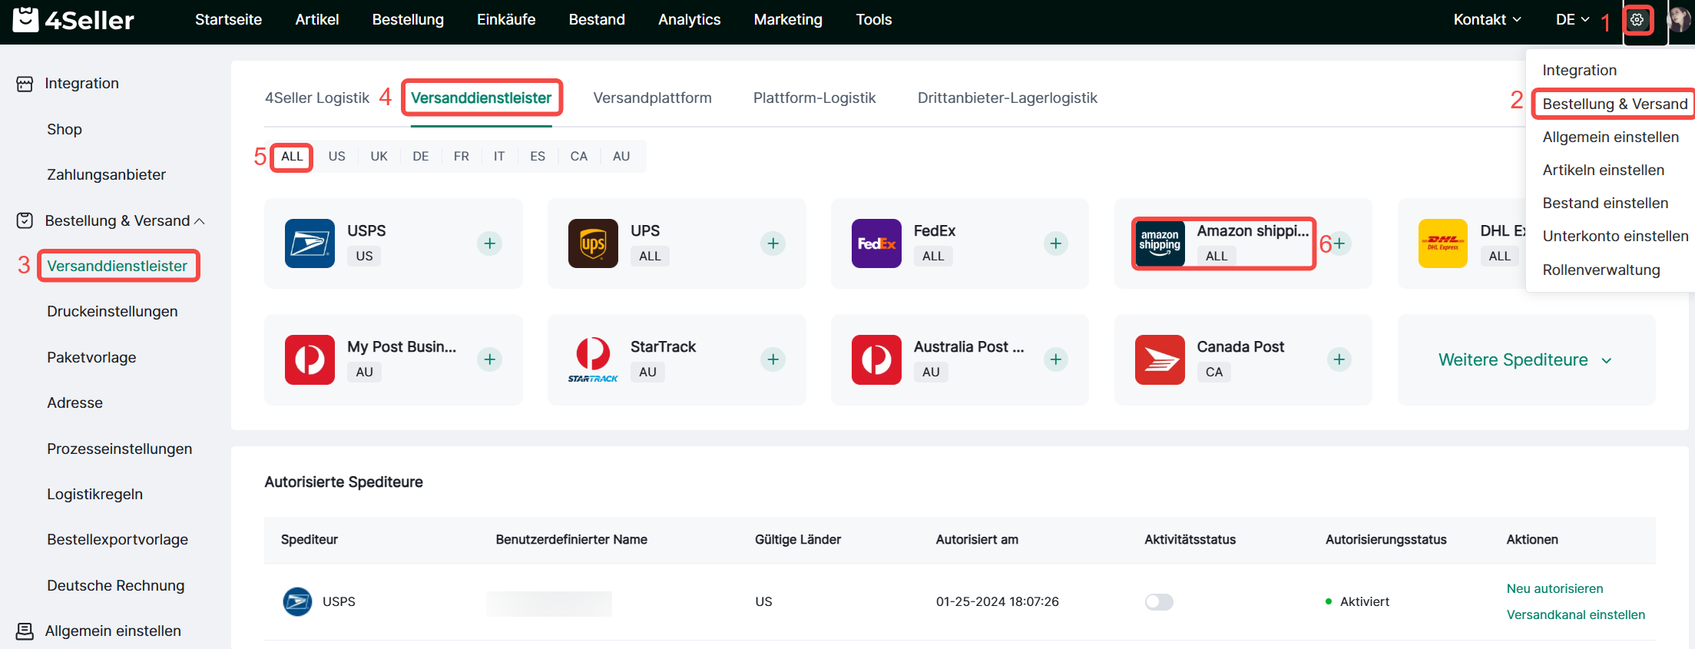Click the Neu autorisieren link
Screen dimensions: 1695x649
pyautogui.click(x=1554, y=589)
